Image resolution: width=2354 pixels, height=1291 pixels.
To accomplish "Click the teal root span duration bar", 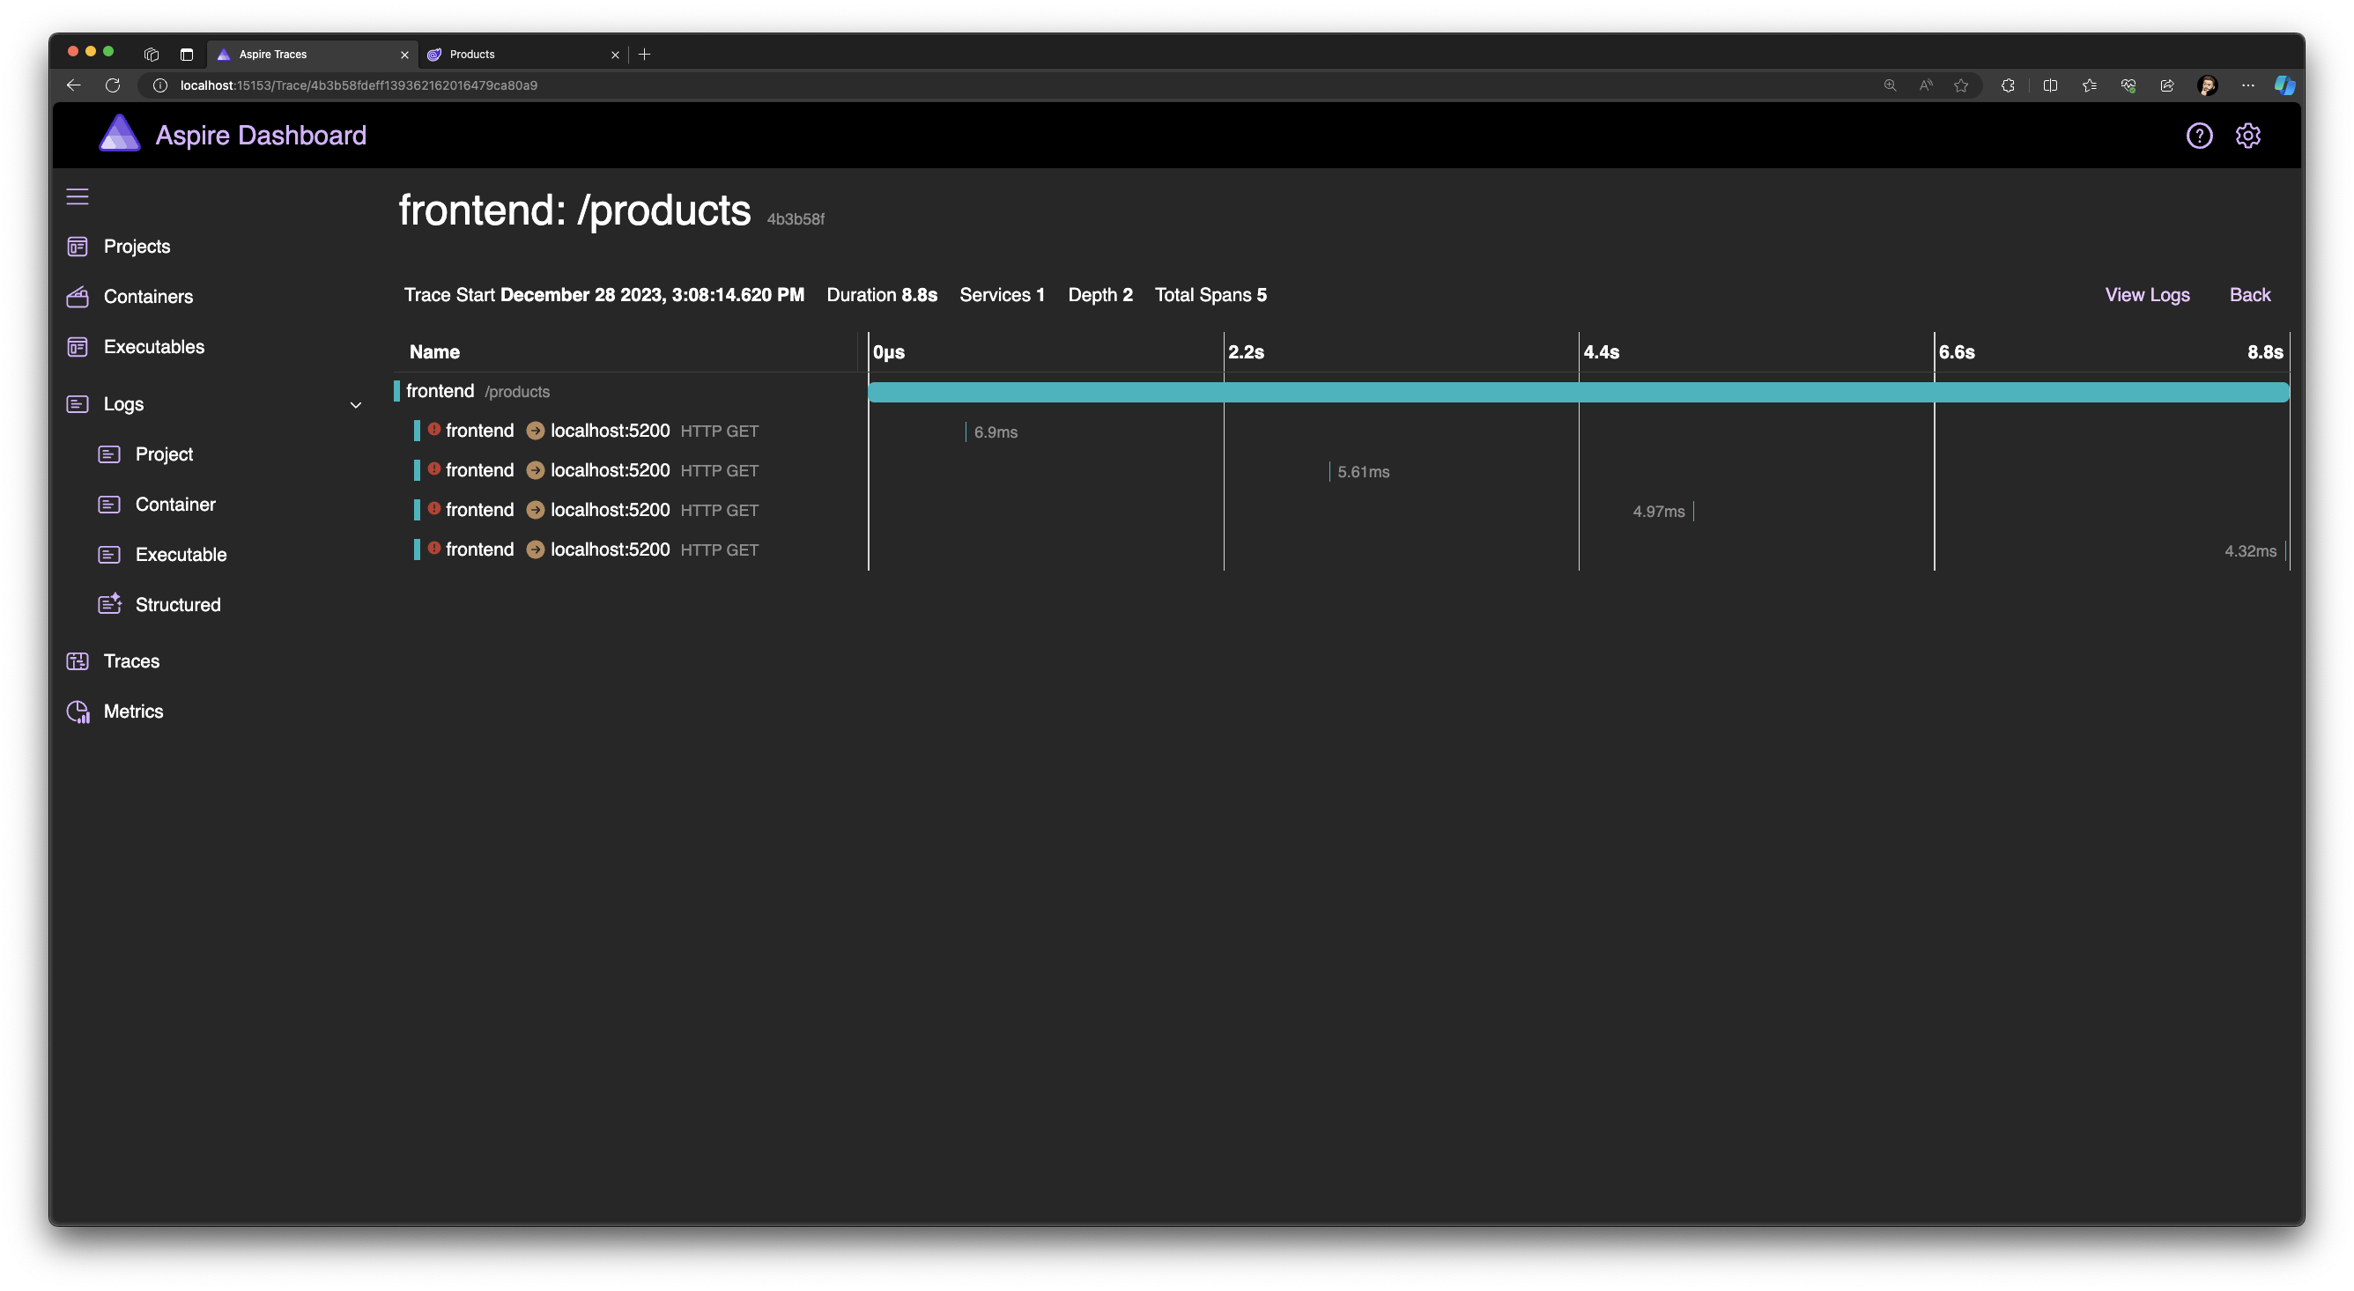I will click(x=1578, y=392).
